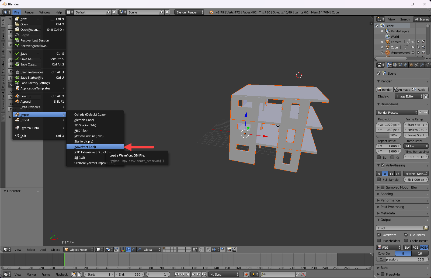Open the Object Mode dropdown

[x=78, y=249]
